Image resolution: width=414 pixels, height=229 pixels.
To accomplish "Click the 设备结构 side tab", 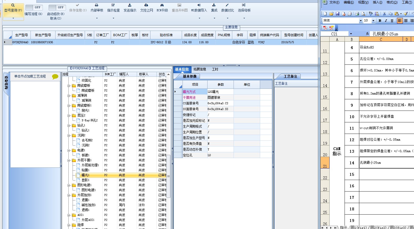I will point(6,83).
